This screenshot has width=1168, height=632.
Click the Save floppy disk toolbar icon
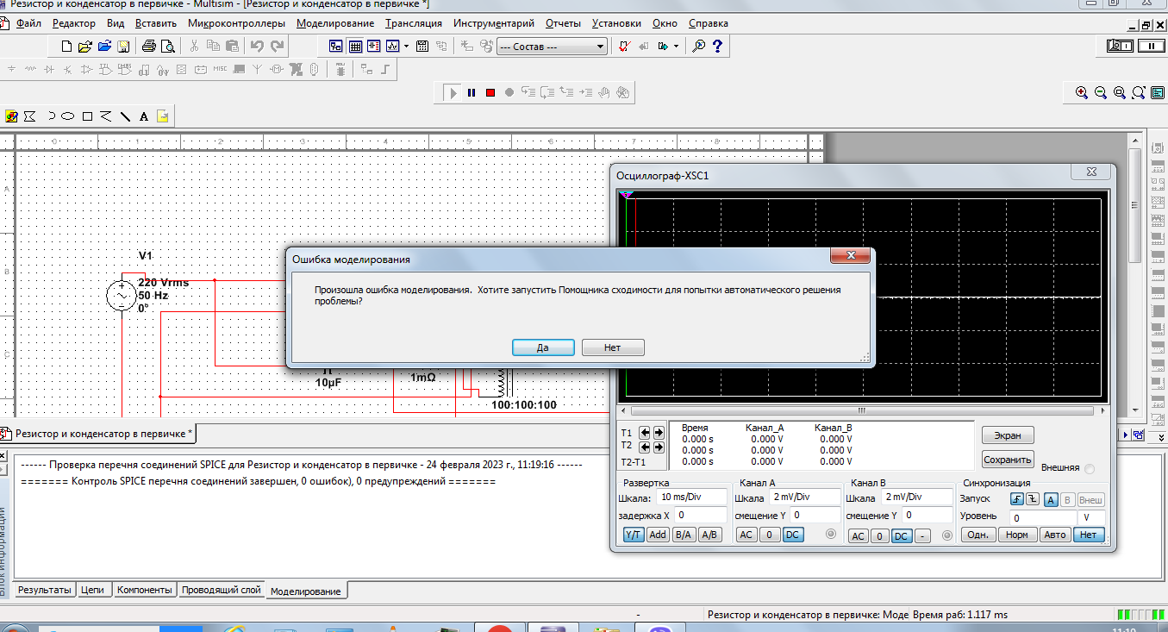(123, 46)
